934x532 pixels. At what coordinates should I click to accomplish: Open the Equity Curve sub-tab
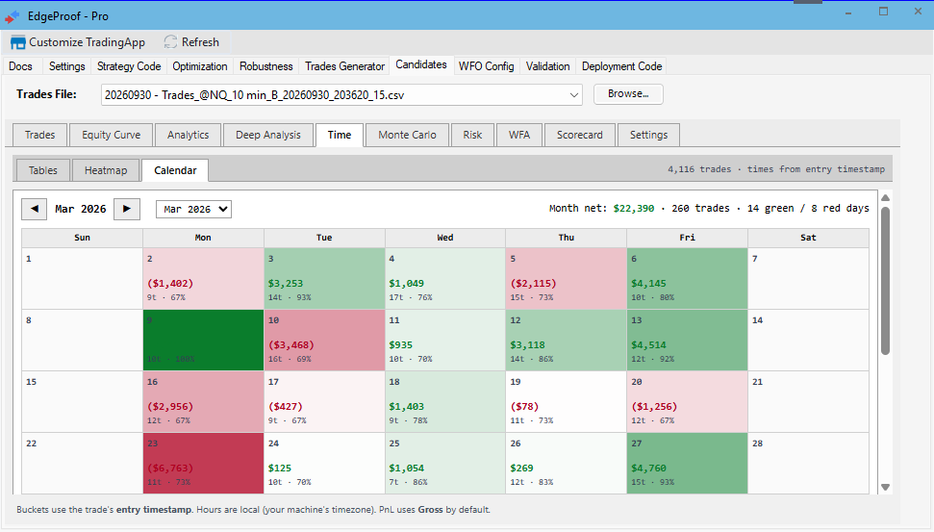pyautogui.click(x=112, y=136)
